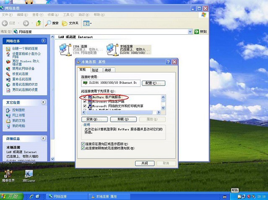Collapse the 网络任务 panel
This screenshot has width=268, height=200.
tap(44, 41)
